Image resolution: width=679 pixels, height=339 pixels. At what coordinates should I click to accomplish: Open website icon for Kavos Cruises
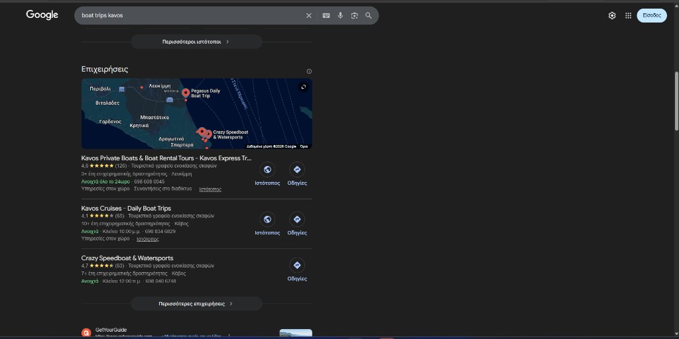point(267,219)
